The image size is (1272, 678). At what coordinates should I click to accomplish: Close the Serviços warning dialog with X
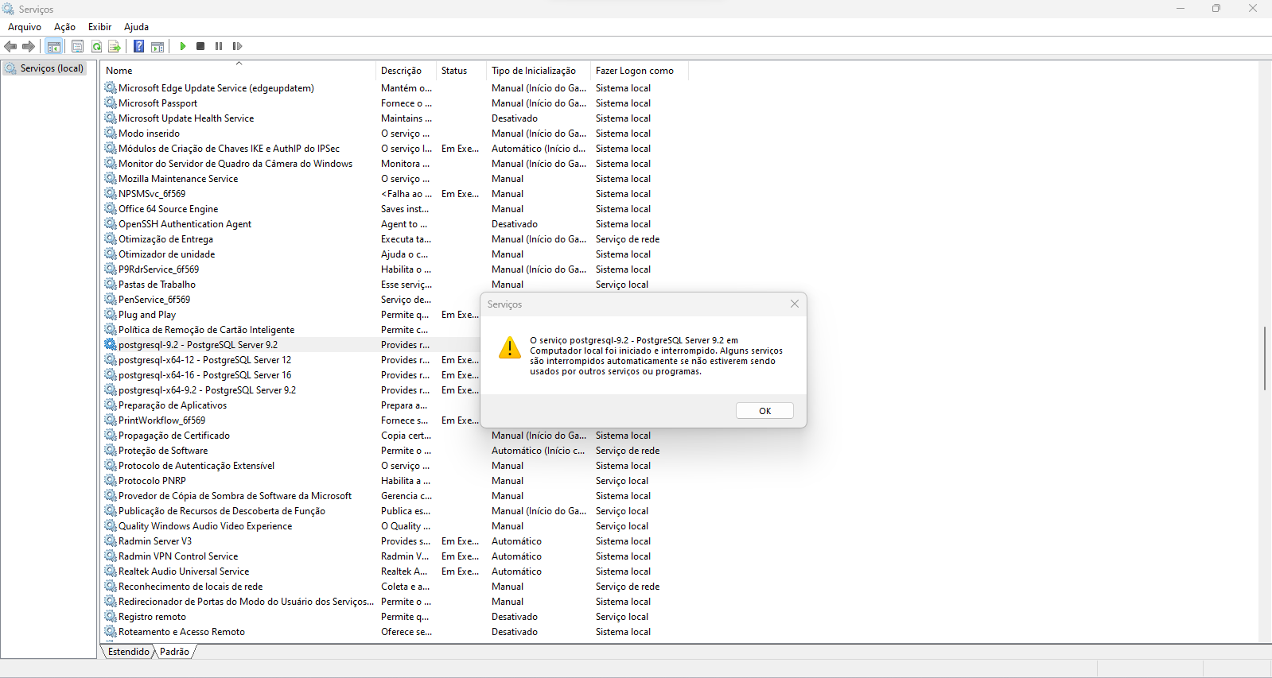click(x=794, y=304)
